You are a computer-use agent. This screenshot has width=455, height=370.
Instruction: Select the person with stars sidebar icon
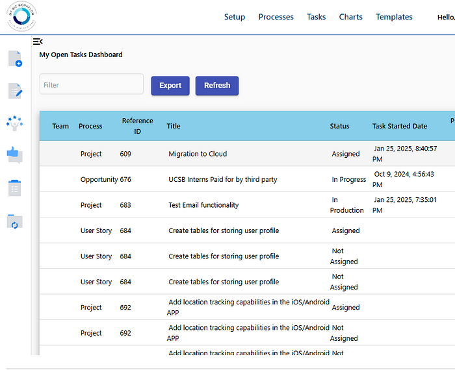click(x=14, y=123)
